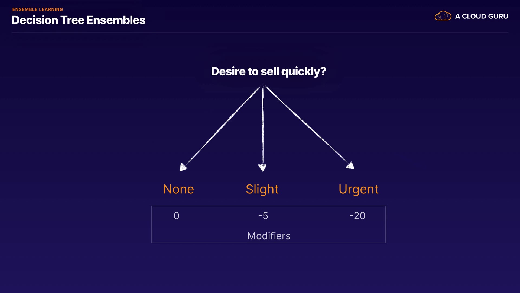
Task: Click the modifier value -5
Action: point(263,216)
